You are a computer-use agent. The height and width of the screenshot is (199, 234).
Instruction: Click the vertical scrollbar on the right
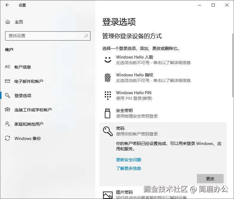(x=233, y=65)
